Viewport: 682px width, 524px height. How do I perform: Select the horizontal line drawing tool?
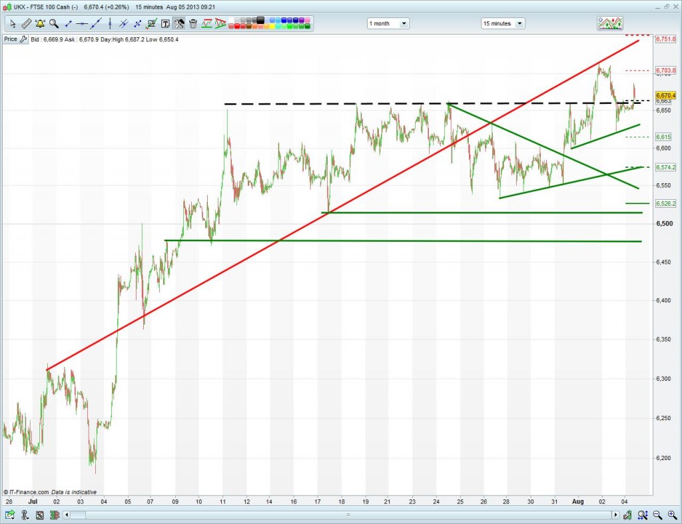pos(82,23)
